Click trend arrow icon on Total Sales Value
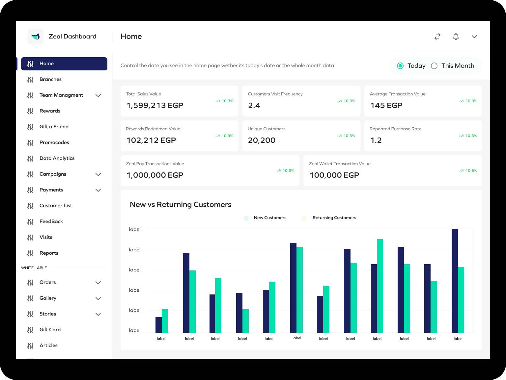506x380 pixels. tap(218, 101)
